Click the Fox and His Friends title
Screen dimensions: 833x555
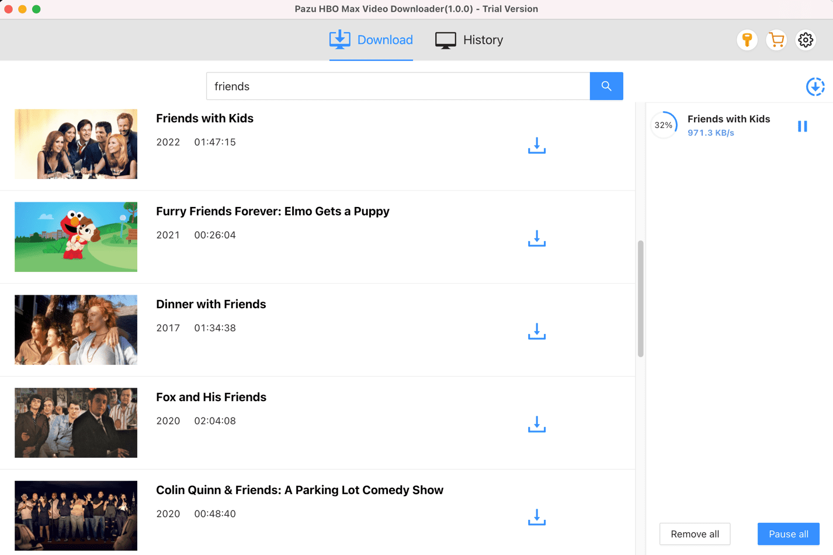211,397
